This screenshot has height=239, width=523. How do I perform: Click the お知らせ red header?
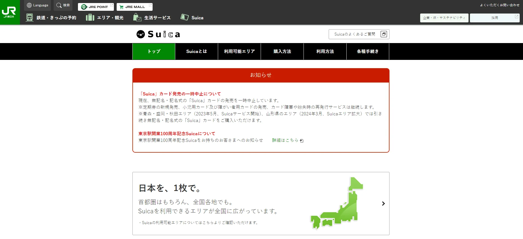coord(261,75)
